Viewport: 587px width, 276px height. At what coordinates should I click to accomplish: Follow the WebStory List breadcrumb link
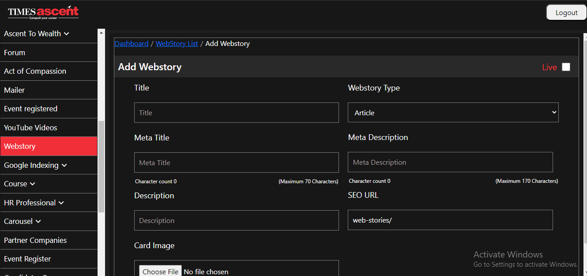[x=177, y=43]
